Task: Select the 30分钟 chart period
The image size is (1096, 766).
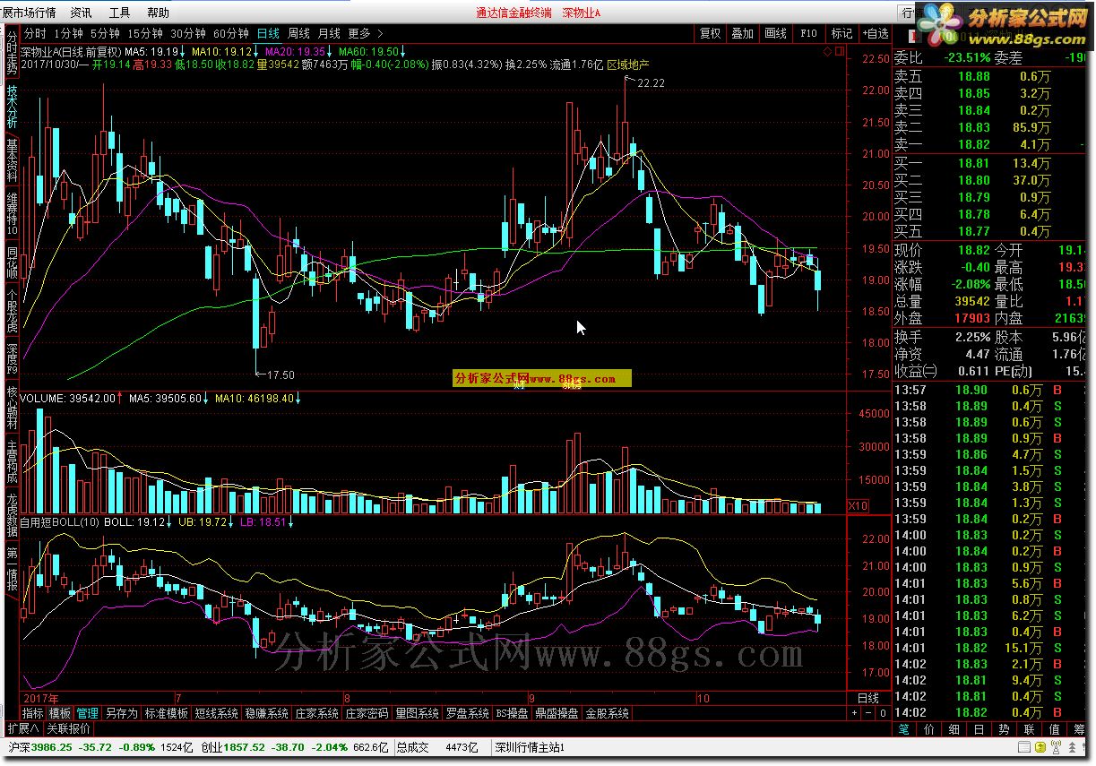Action: (x=188, y=33)
